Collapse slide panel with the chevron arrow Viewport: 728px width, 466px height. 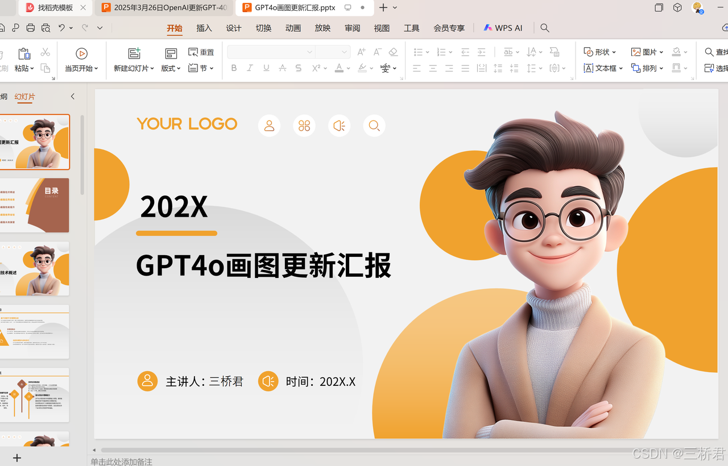coord(73,97)
